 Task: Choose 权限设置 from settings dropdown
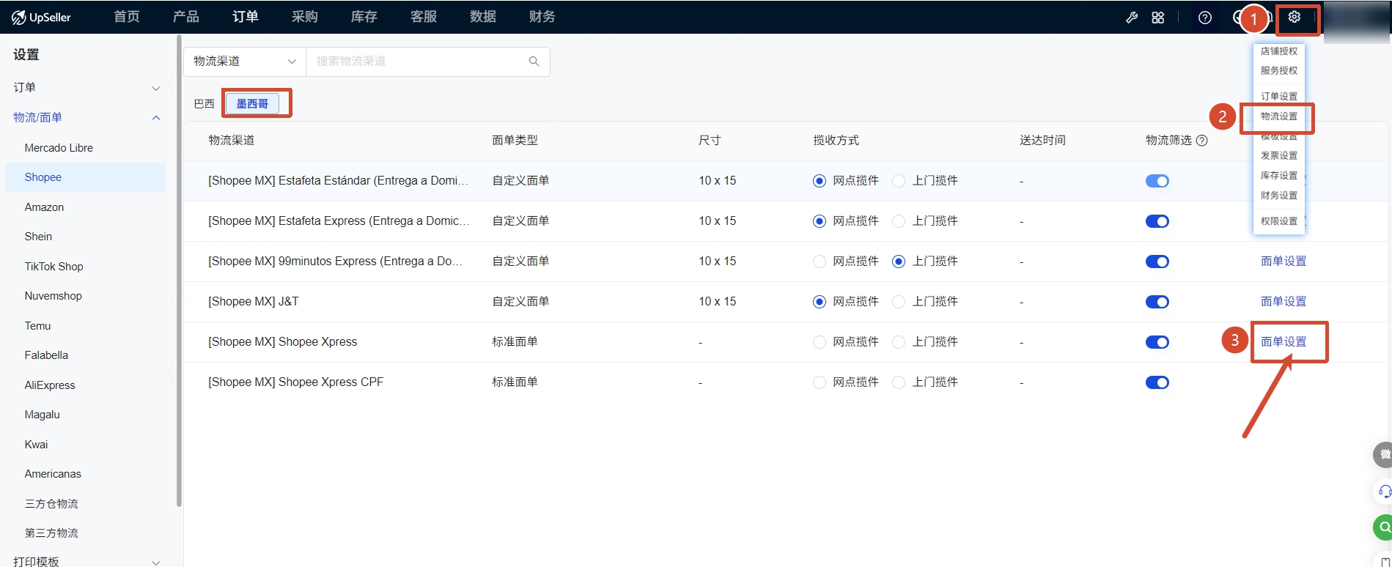(x=1279, y=221)
